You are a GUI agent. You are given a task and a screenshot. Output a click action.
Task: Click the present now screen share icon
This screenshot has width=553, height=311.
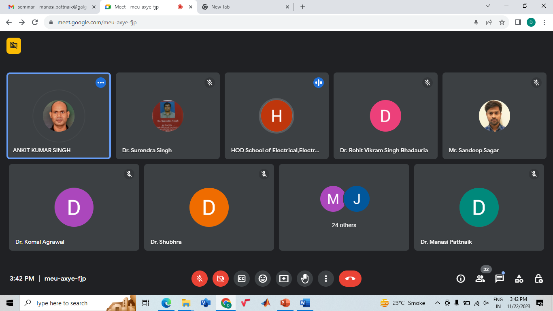coord(284,279)
